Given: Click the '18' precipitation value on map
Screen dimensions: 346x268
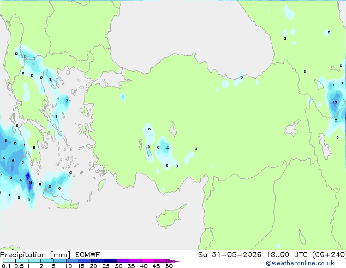Looking at the screenshot, I should point(31,183).
